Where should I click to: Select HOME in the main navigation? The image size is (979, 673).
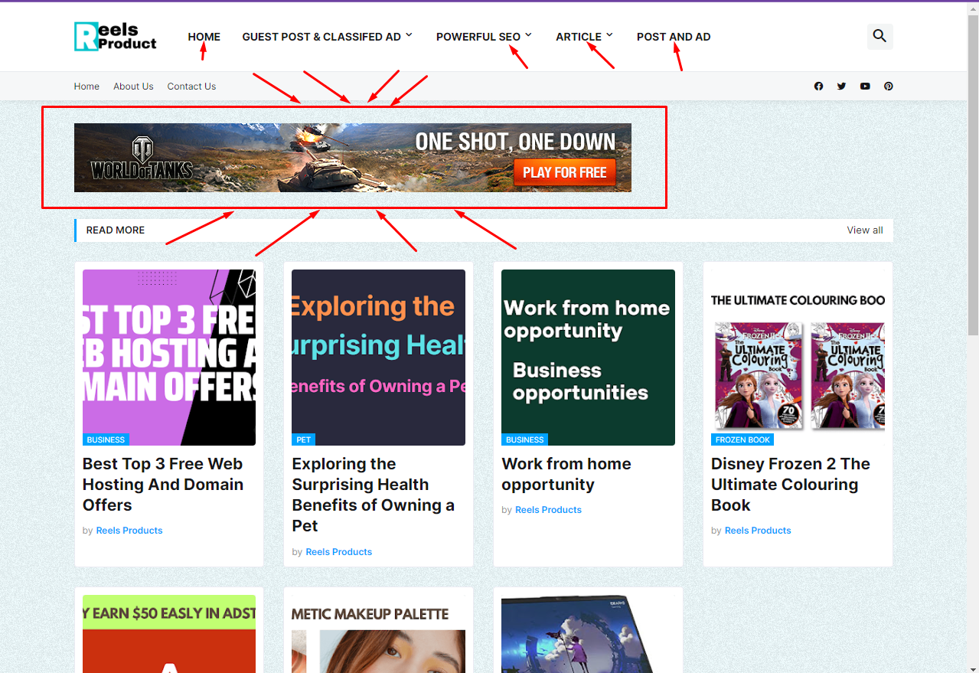[x=204, y=37]
